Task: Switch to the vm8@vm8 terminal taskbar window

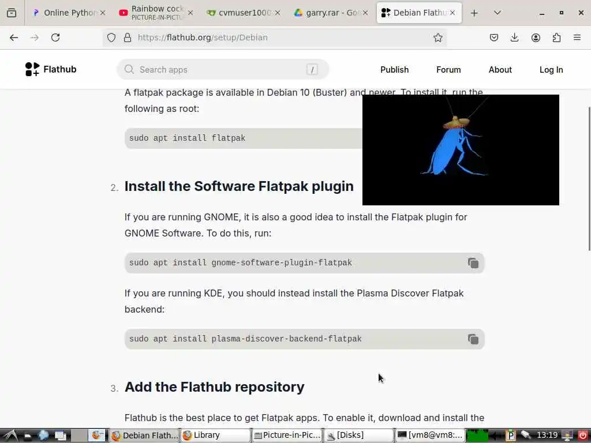Action: [x=429, y=436]
